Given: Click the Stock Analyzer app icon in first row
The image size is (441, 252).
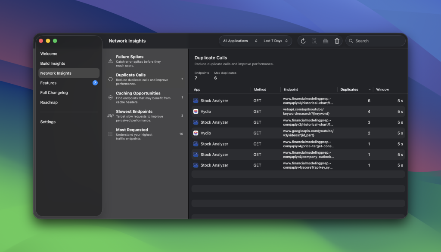Looking at the screenshot, I should (x=195, y=100).
